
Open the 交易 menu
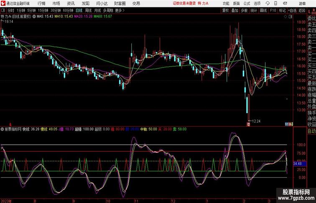coord(136,3)
